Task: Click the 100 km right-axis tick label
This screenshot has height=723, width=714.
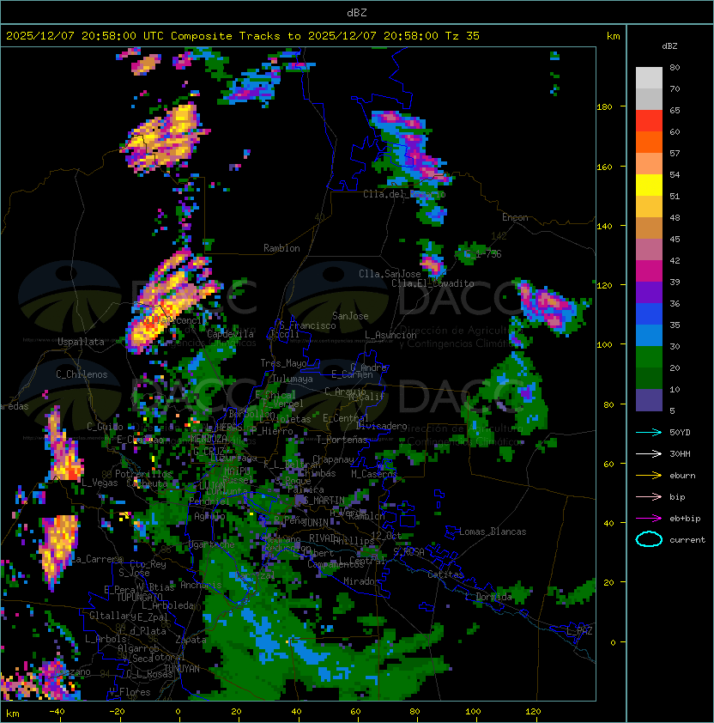Action: tap(604, 344)
